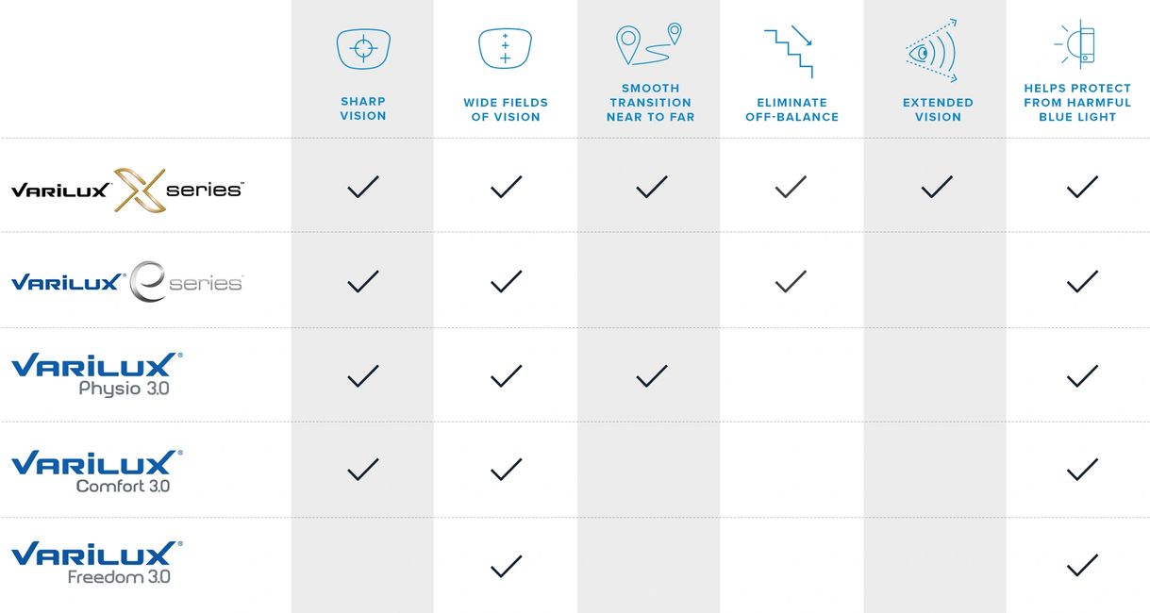1150x613 pixels.
Task: Click the Wide Fields of Vision lens icon
Action: [x=506, y=48]
